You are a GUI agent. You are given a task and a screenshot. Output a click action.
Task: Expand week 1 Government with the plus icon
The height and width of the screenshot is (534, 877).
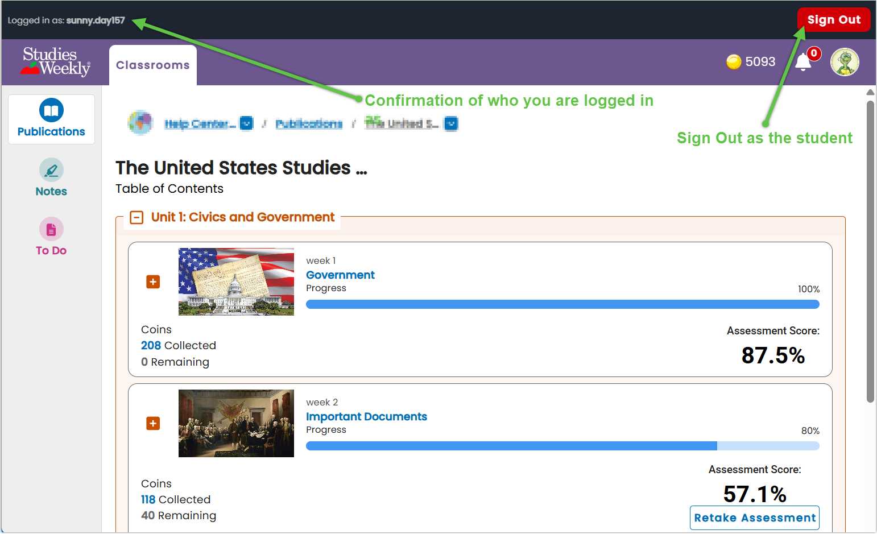click(x=153, y=282)
